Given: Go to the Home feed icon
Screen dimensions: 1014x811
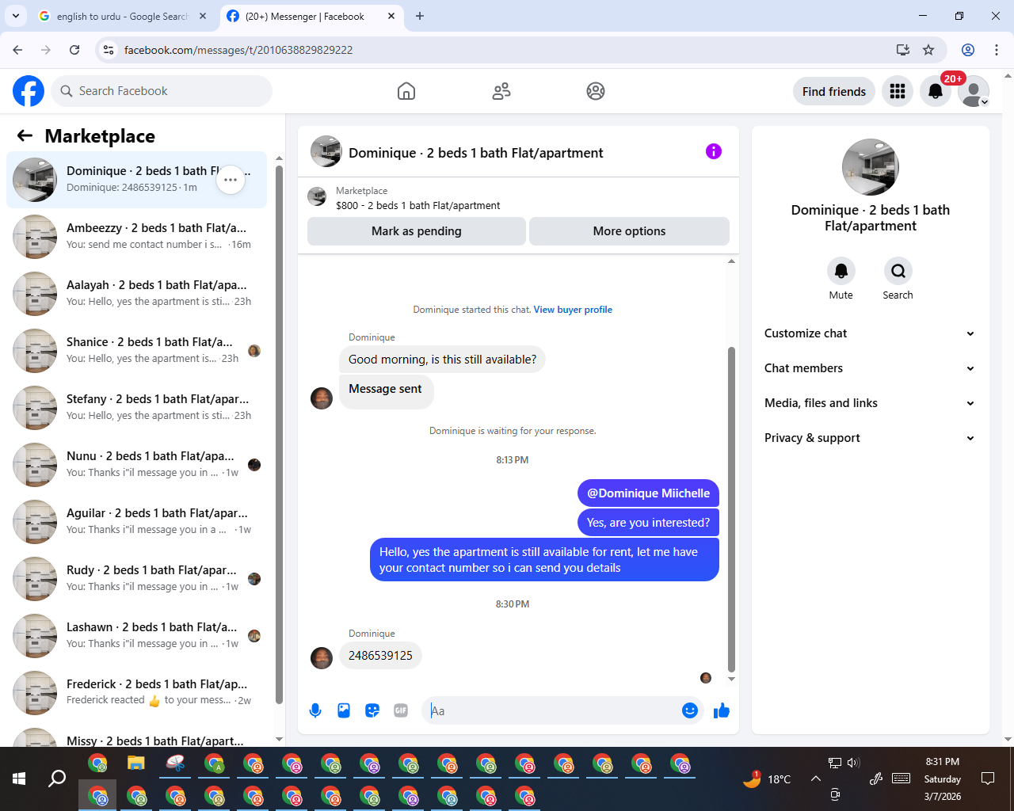Looking at the screenshot, I should [x=406, y=91].
